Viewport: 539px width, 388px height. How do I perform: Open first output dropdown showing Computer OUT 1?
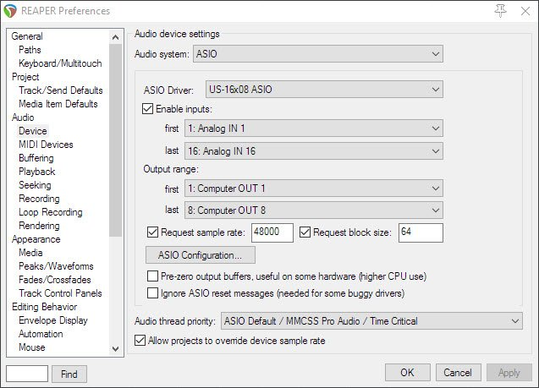pyautogui.click(x=314, y=189)
